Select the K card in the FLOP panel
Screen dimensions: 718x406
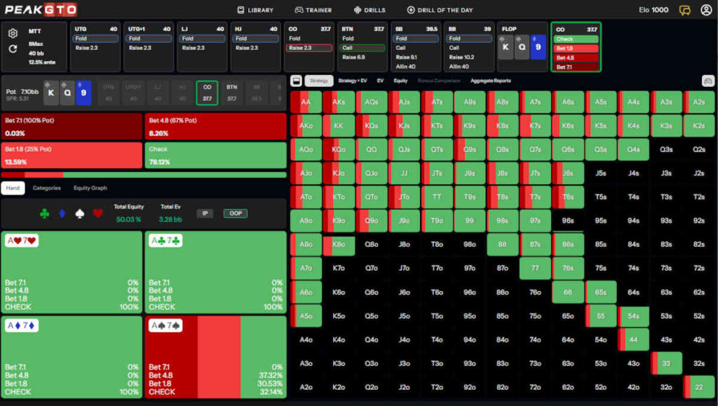click(x=506, y=47)
